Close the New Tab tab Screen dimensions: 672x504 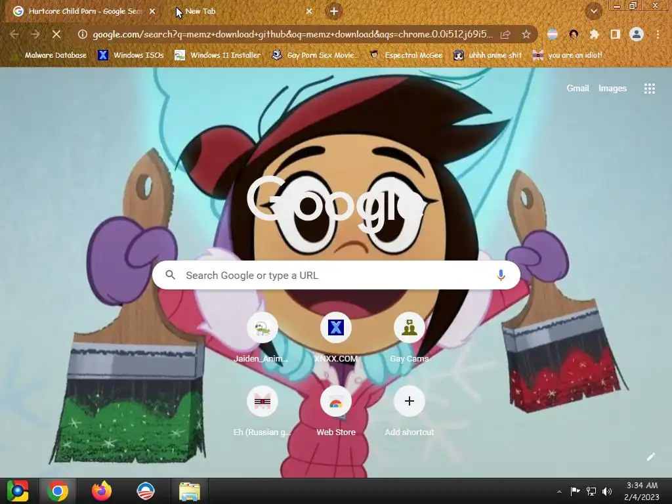(309, 12)
